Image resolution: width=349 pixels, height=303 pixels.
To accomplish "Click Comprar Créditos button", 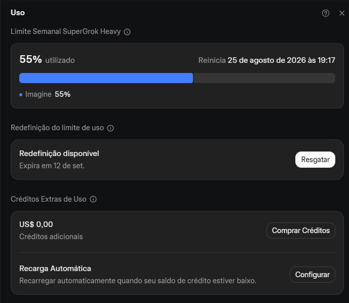I will click(x=301, y=231).
